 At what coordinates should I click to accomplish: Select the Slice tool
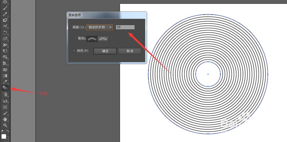point(5,113)
